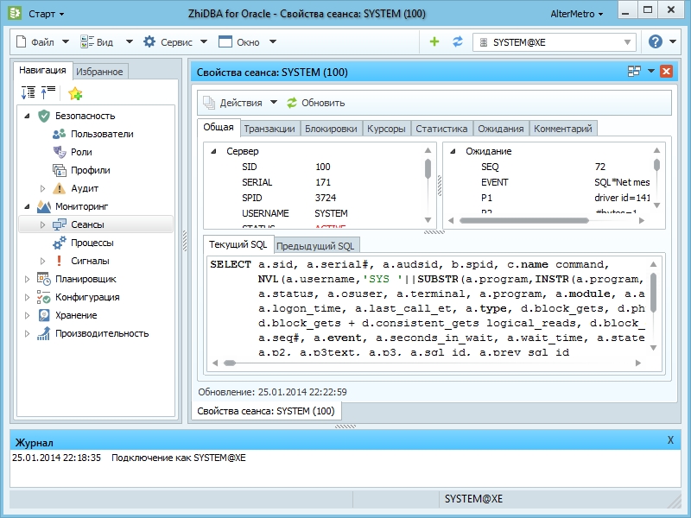Switch to the Ожидания tab
The image size is (691, 518).
click(501, 129)
